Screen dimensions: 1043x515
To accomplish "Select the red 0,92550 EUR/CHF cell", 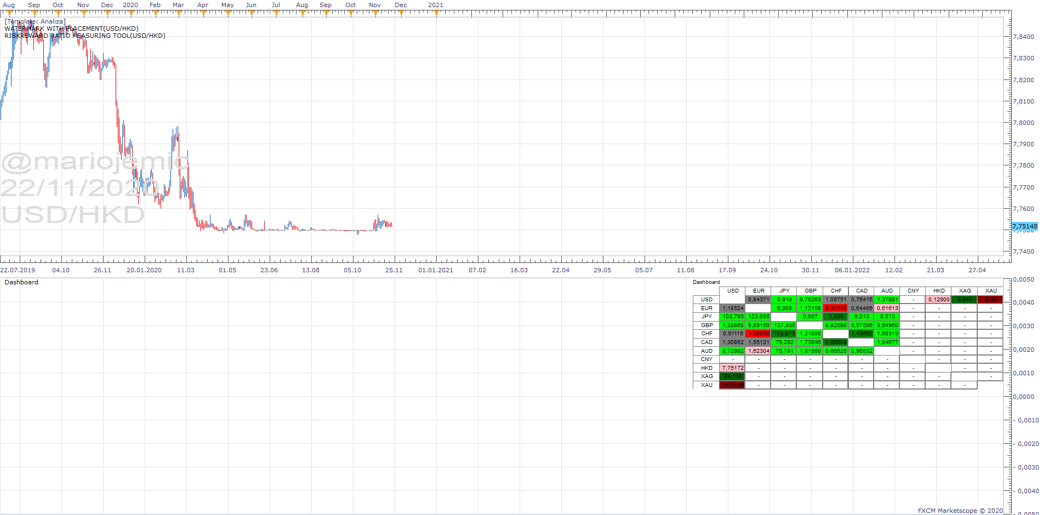I will tap(836, 308).
